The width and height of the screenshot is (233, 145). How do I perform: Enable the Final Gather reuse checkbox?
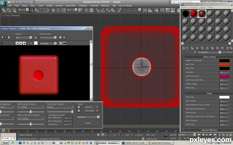[x=83, y=111]
